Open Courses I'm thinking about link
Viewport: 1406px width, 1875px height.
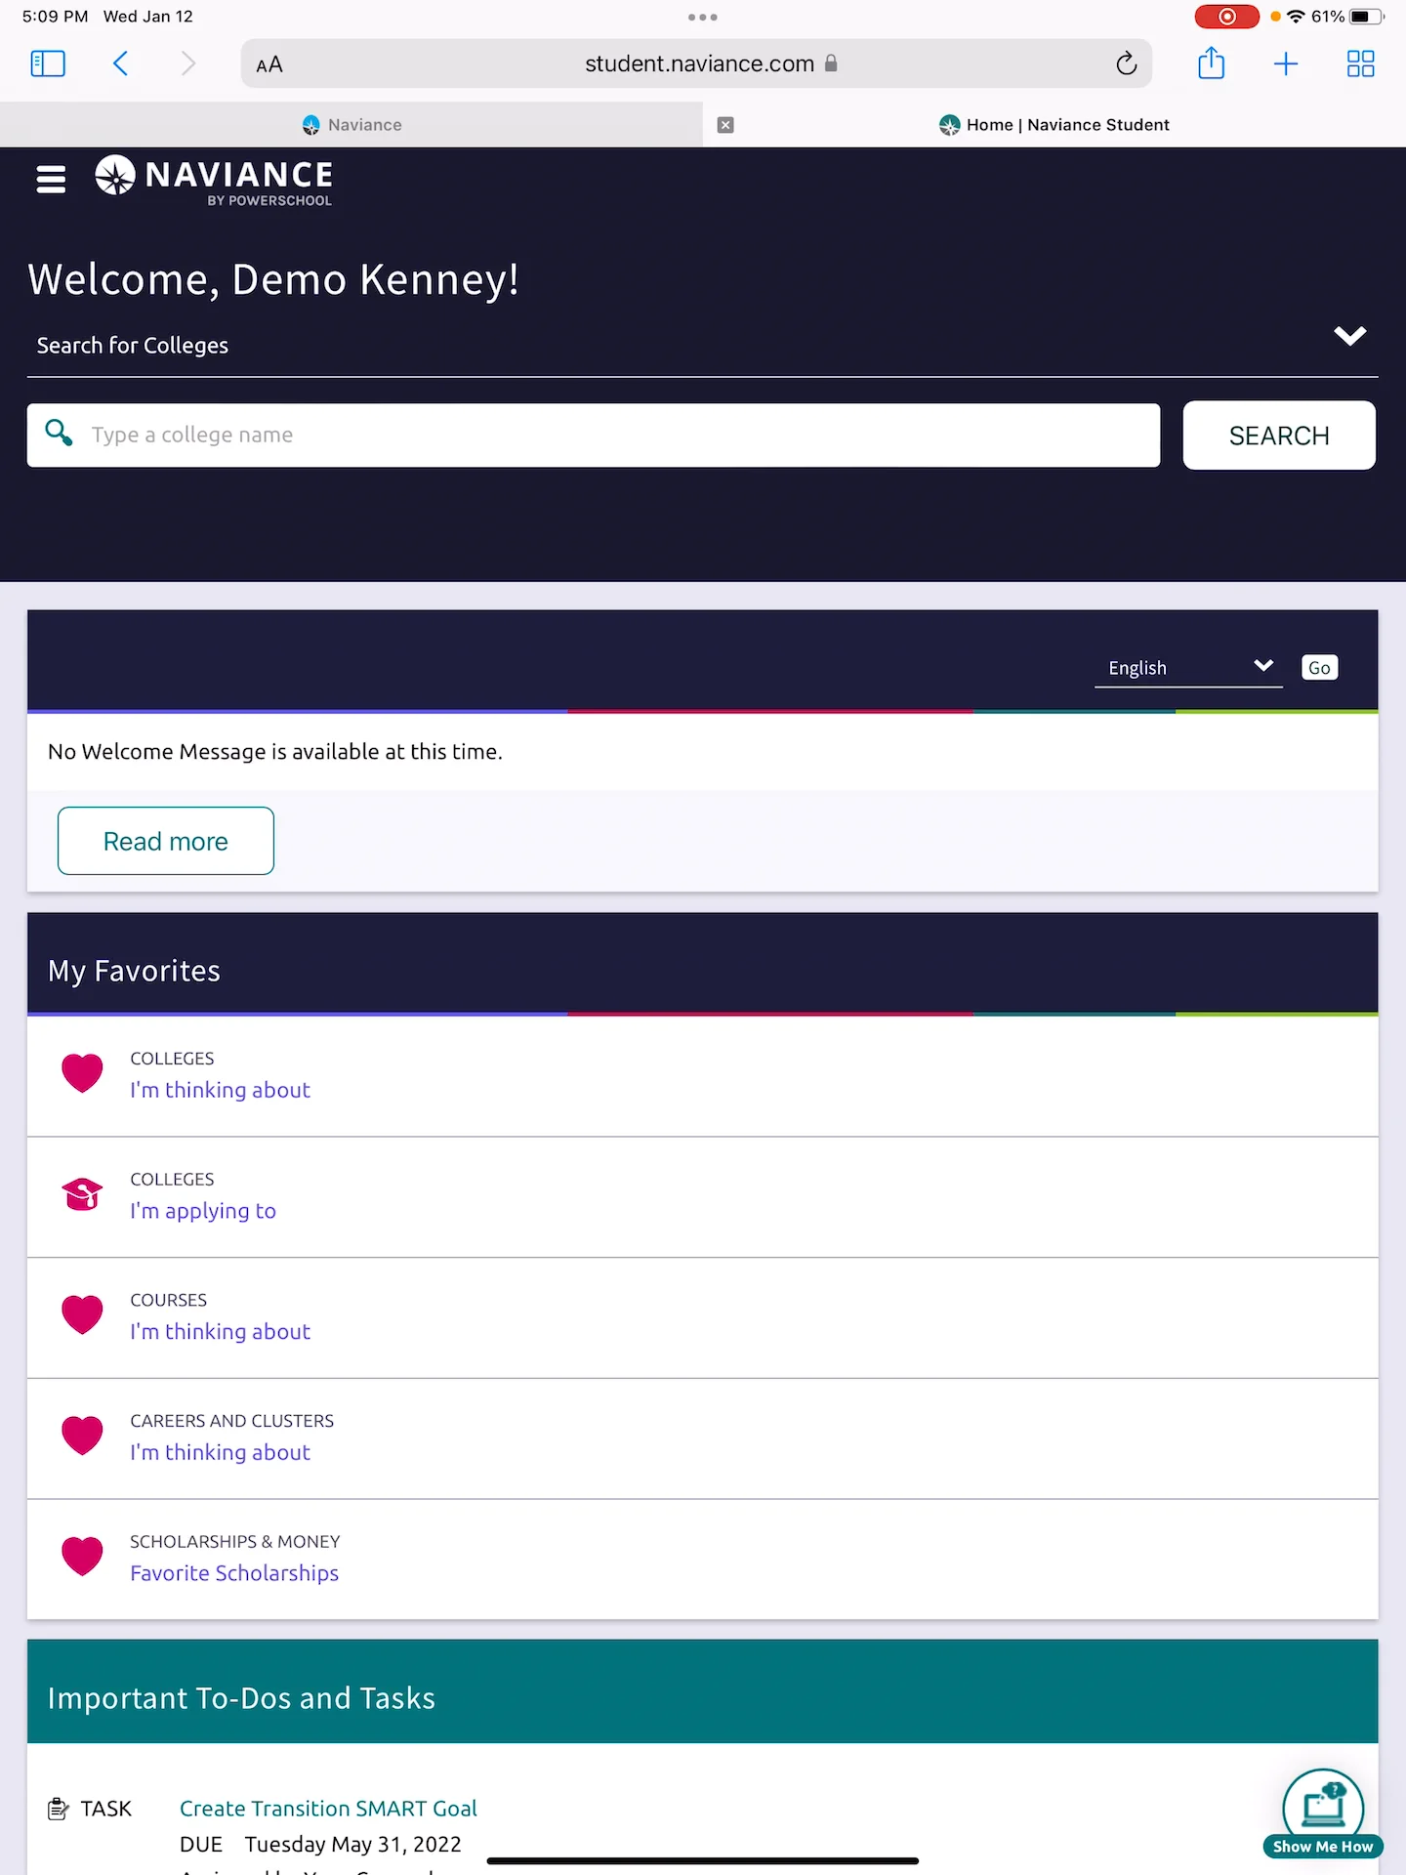pos(220,1332)
